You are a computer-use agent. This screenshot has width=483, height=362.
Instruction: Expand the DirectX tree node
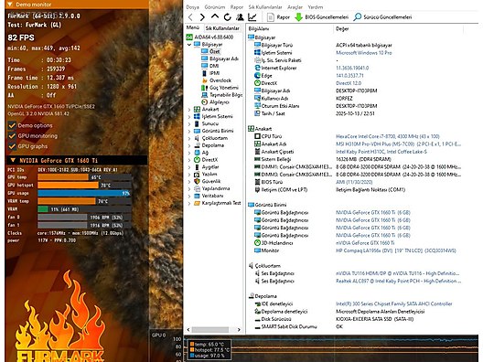click(x=189, y=160)
